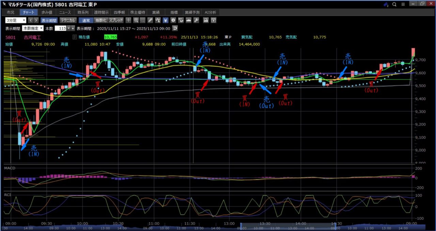This screenshot has width=436, height=231.
Task: Enable the スプレッド chart mode
Action: tap(116, 20)
